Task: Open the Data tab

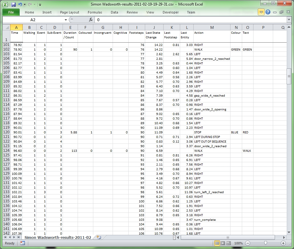Action: tap(114, 12)
